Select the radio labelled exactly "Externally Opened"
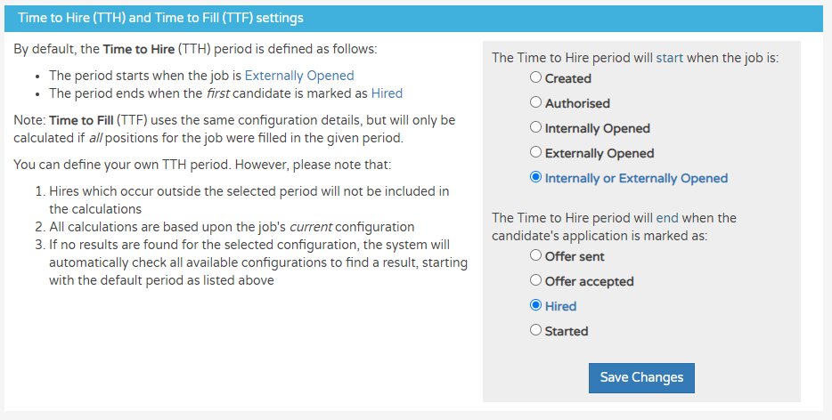 point(535,152)
